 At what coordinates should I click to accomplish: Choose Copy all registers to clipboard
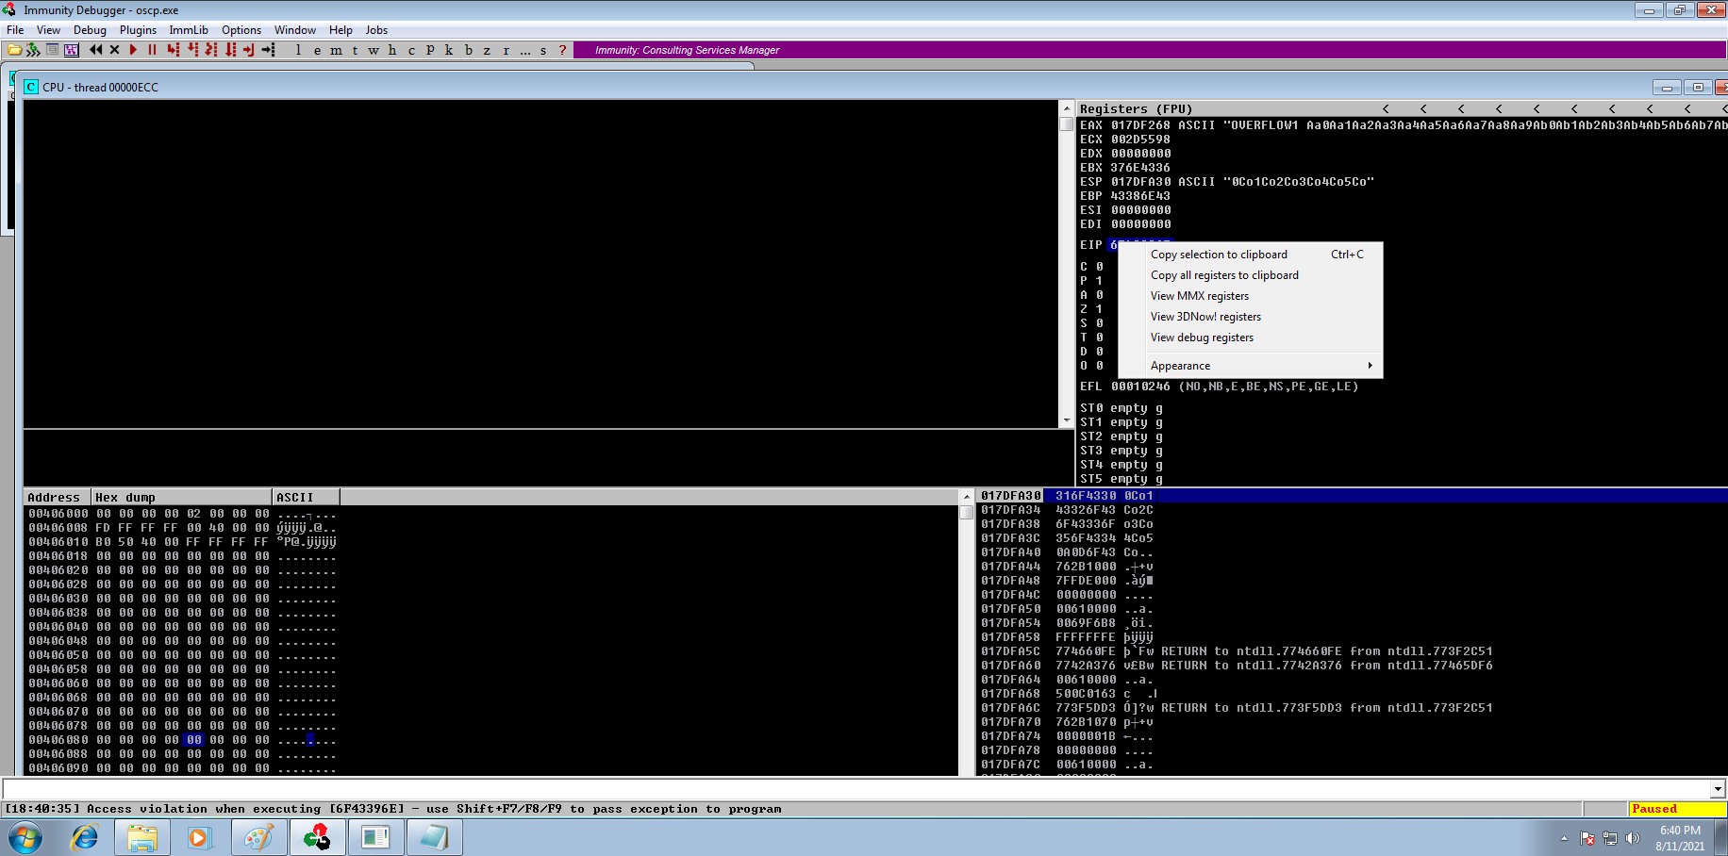[1251, 275]
